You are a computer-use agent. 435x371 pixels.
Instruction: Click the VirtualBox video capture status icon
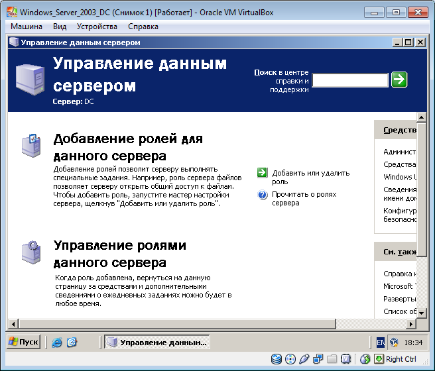pos(345,359)
